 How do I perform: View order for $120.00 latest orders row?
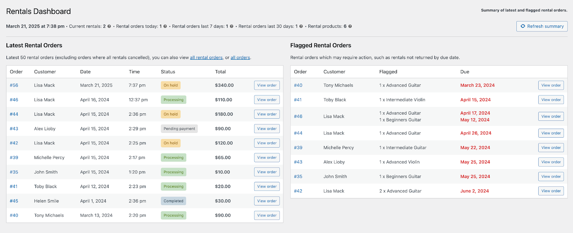click(x=267, y=143)
